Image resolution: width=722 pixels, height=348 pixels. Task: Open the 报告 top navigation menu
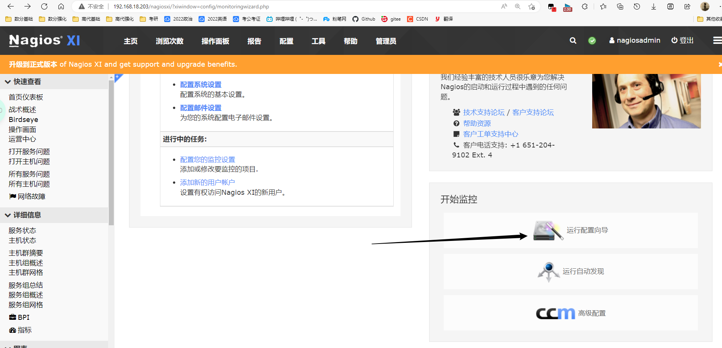[254, 41]
